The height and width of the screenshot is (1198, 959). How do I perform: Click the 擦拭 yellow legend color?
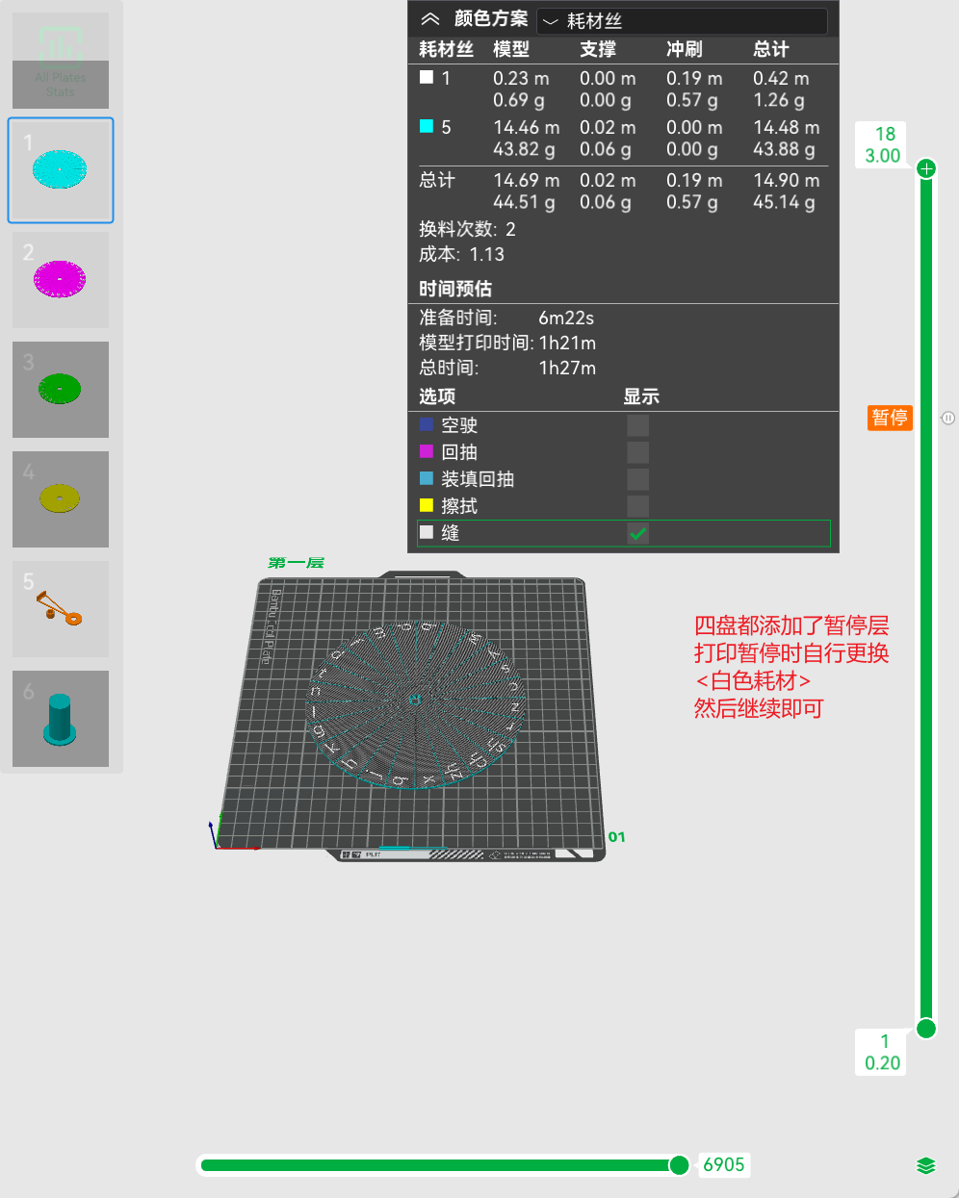point(427,505)
